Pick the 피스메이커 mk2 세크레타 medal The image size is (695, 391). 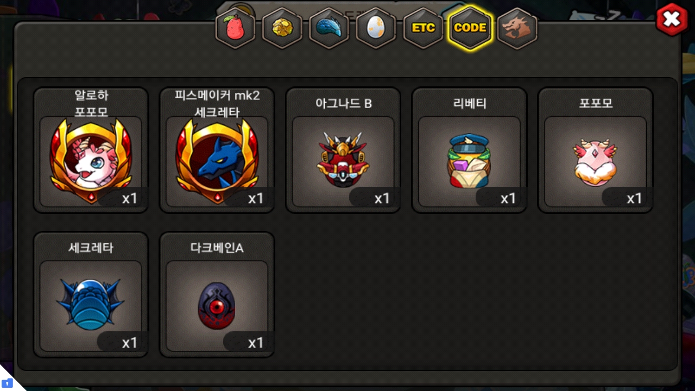(217, 150)
